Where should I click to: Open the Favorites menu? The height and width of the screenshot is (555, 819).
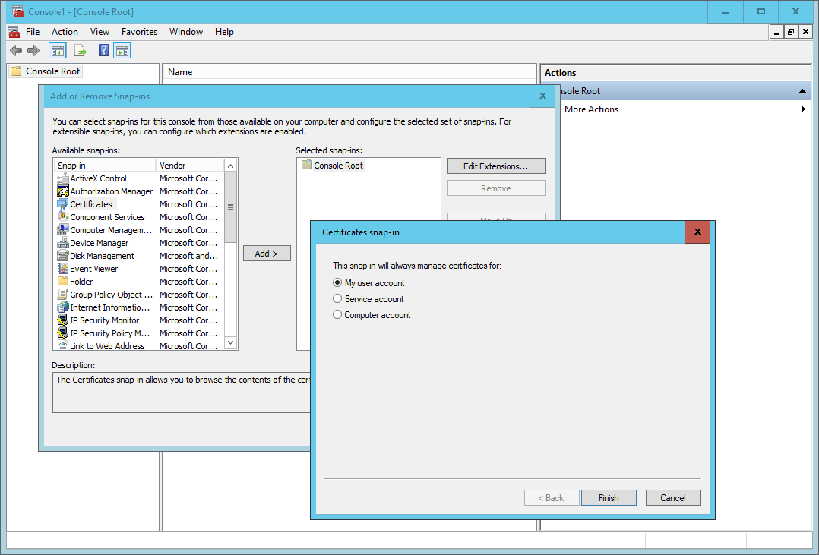pyautogui.click(x=139, y=32)
